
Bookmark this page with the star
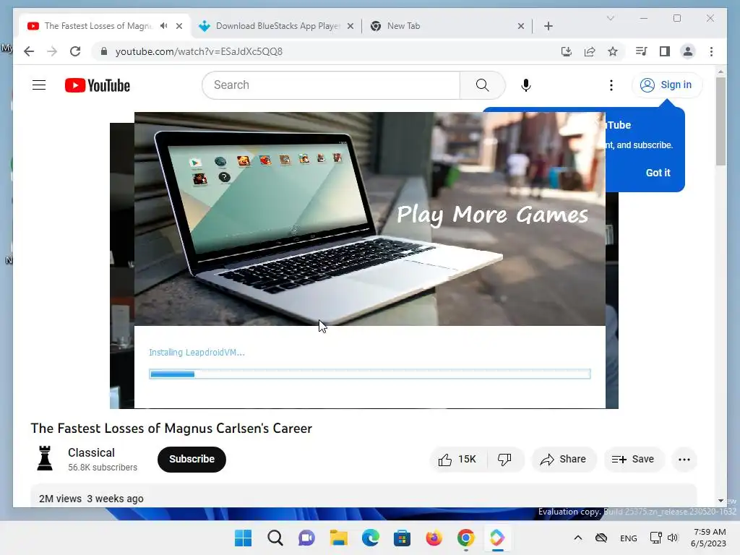coord(613,51)
